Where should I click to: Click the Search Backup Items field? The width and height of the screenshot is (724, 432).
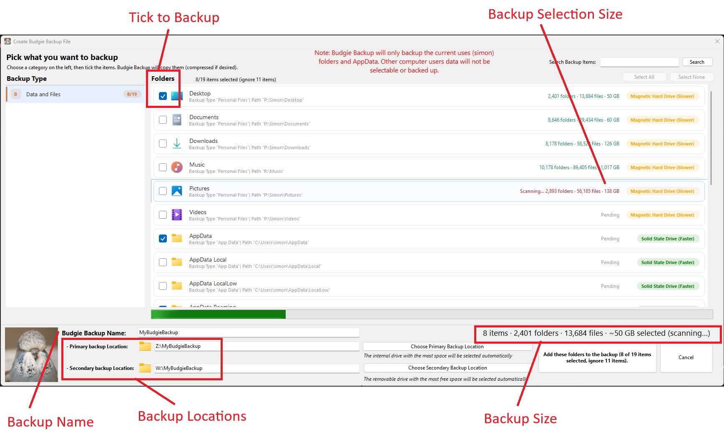pyautogui.click(x=639, y=62)
